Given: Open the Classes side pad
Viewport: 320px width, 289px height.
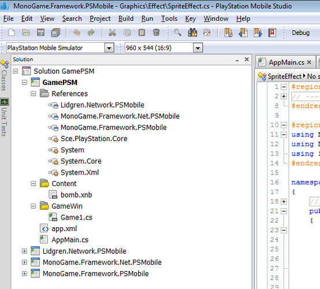Looking at the screenshot, I should (x=4, y=76).
